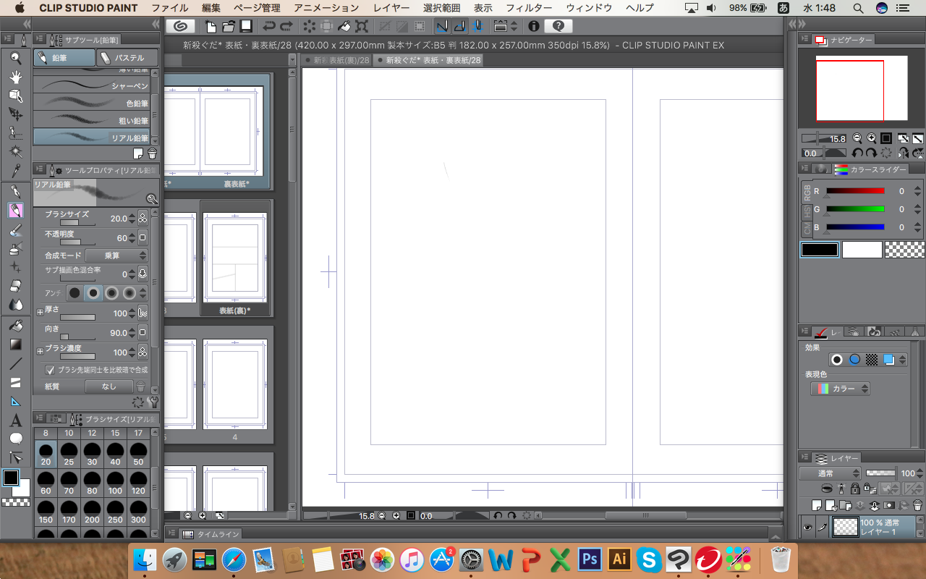Switch color slider to HSV mode

pos(807,211)
